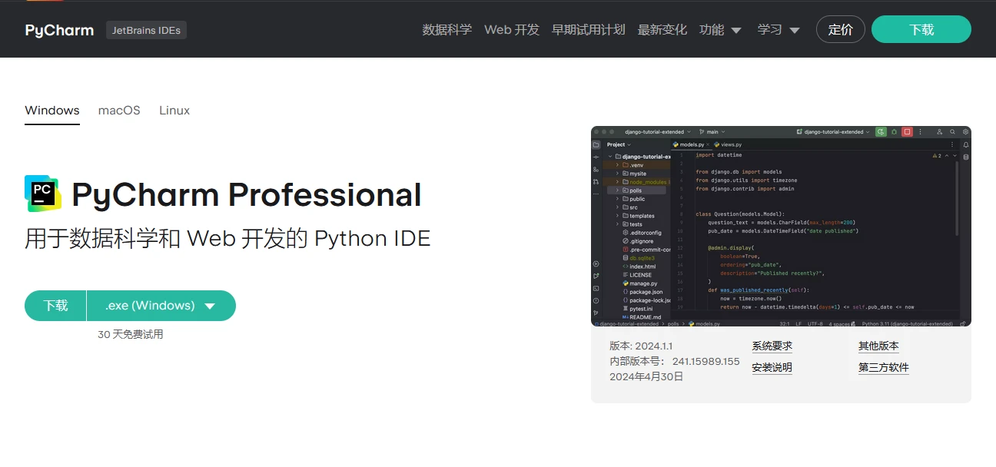The width and height of the screenshot is (996, 467).
Task: Open the 数据科学 navigation item
Action: click(447, 30)
